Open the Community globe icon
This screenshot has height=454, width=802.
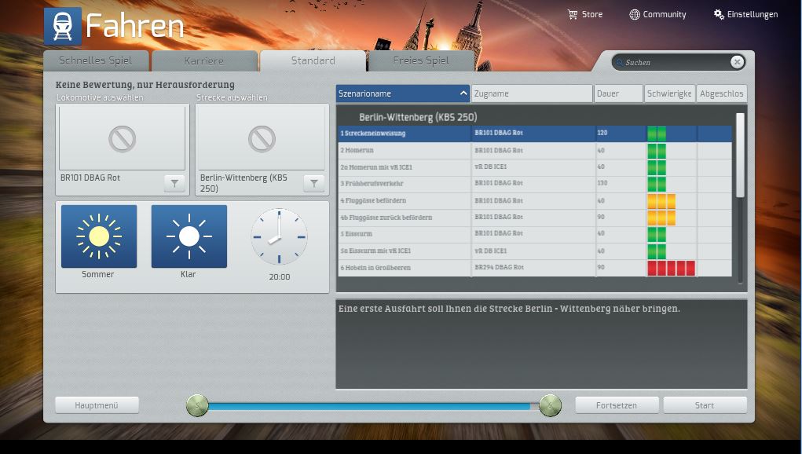[x=634, y=14]
